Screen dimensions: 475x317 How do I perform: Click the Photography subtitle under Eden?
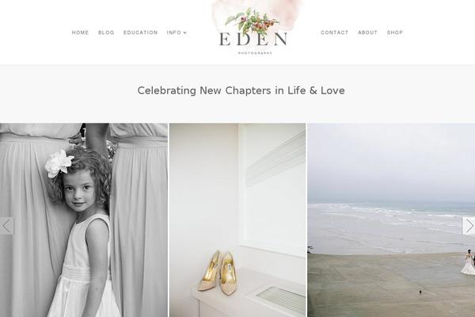tap(255, 53)
